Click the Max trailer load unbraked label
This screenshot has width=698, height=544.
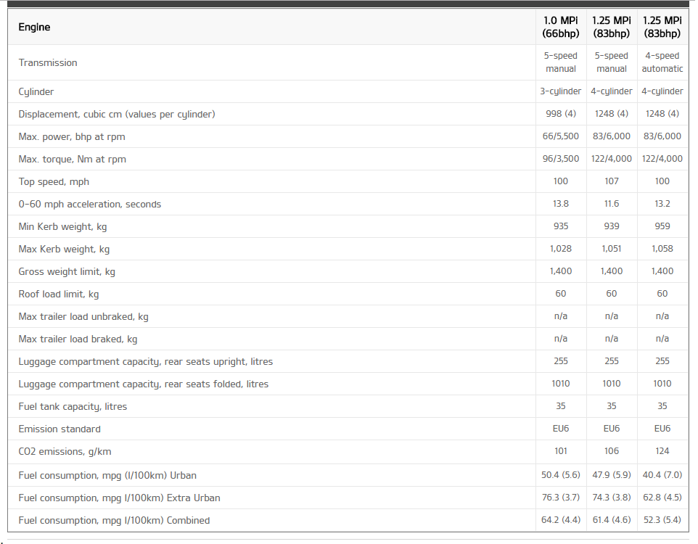pos(83,317)
